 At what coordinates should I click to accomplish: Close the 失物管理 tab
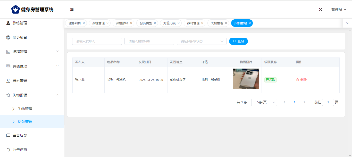click(x=226, y=23)
